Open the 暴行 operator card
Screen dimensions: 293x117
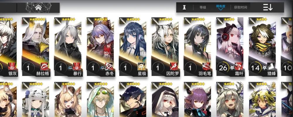click(x=68, y=47)
